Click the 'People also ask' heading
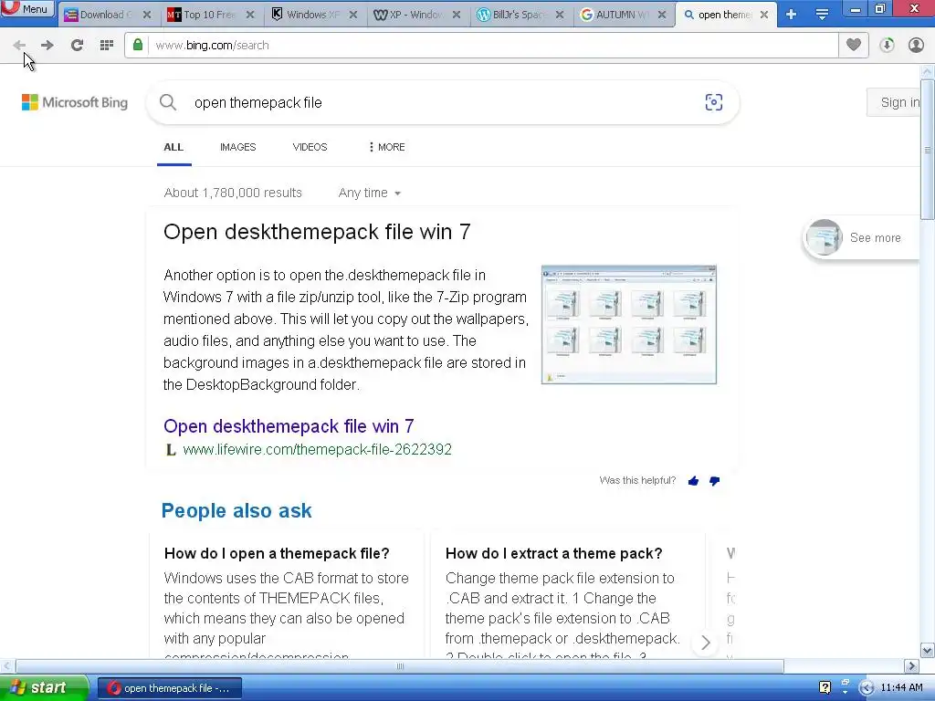Viewport: 935px width, 701px height. click(236, 511)
